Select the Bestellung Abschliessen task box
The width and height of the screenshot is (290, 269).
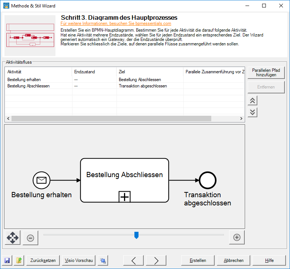pos(124,180)
